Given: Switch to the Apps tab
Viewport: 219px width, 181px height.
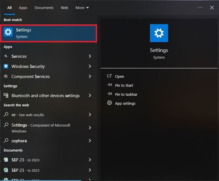Looking at the screenshot, I should pyautogui.click(x=23, y=8).
